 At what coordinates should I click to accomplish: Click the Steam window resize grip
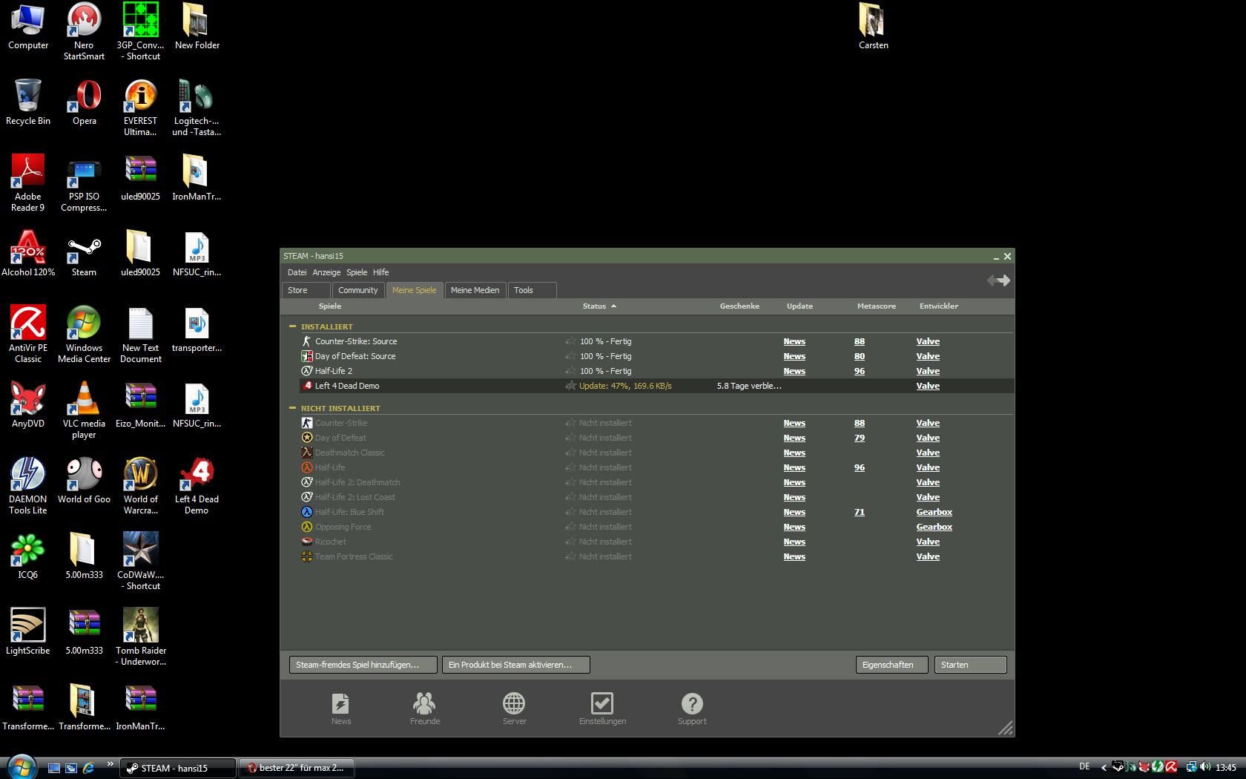(1006, 728)
